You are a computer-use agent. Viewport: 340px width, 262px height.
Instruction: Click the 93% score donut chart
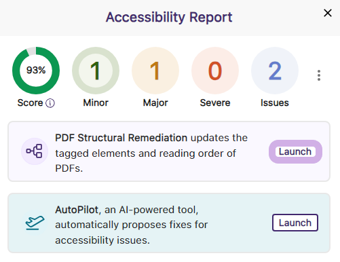coord(36,71)
